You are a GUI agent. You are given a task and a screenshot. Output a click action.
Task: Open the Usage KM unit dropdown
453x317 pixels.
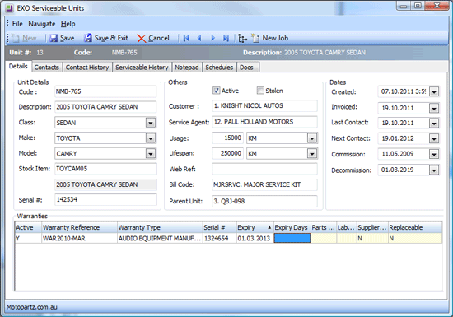click(312, 138)
